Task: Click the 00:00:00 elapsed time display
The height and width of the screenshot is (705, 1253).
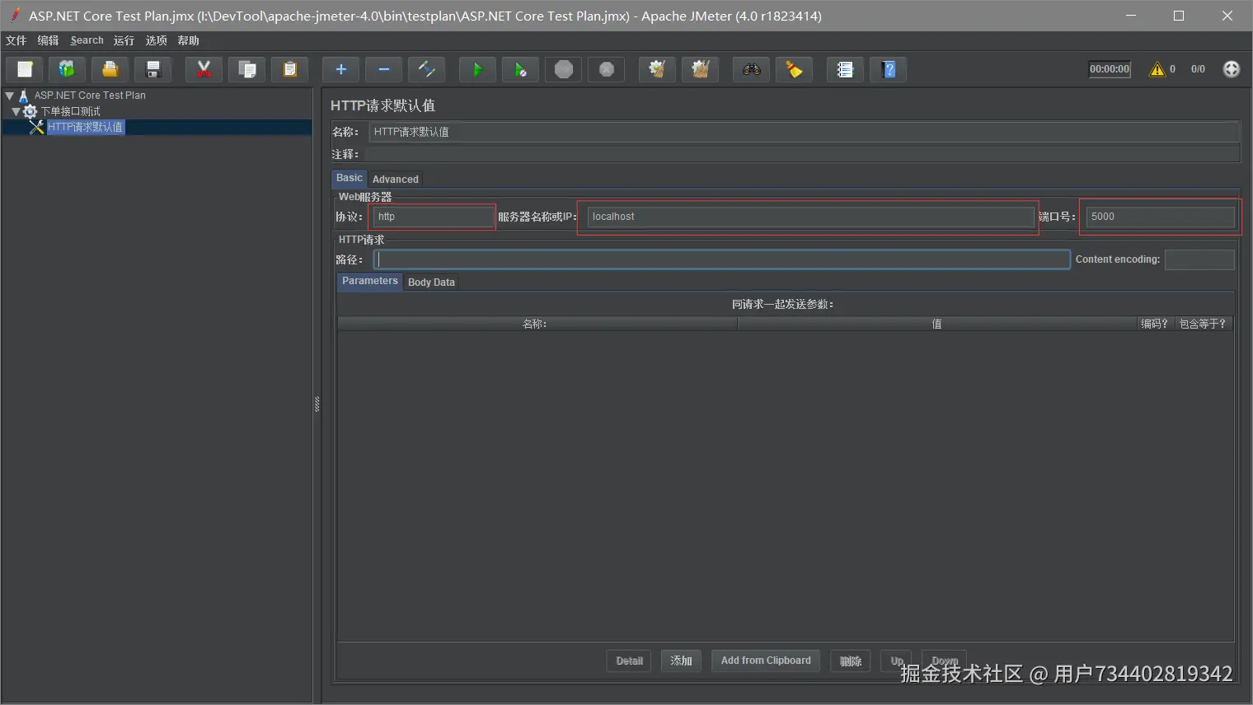Action: tap(1110, 69)
